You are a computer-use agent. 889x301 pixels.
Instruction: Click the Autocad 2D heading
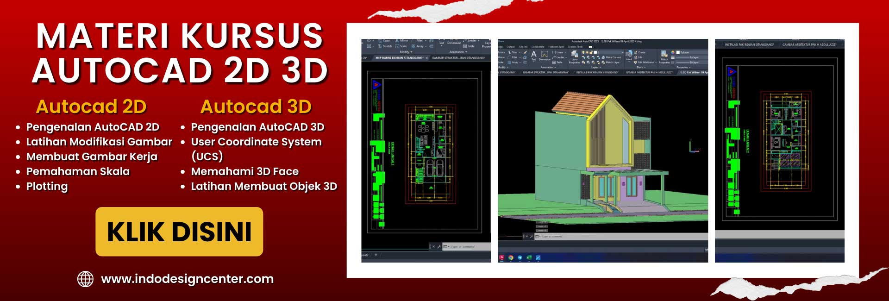tap(91, 107)
